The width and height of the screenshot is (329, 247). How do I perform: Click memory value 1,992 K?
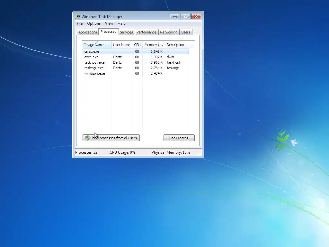[x=156, y=57]
